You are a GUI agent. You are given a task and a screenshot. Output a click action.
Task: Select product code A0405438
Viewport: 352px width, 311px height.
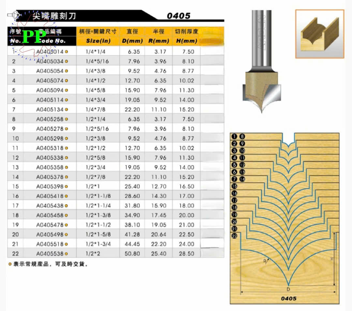[x=50, y=206]
